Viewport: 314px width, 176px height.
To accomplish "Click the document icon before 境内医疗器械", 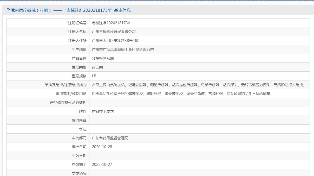I will pos(8,10).
